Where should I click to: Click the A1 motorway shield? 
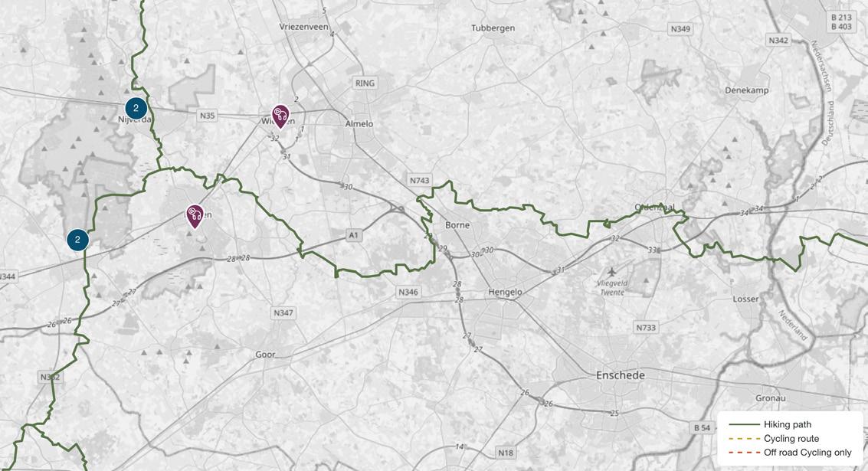tap(353, 235)
